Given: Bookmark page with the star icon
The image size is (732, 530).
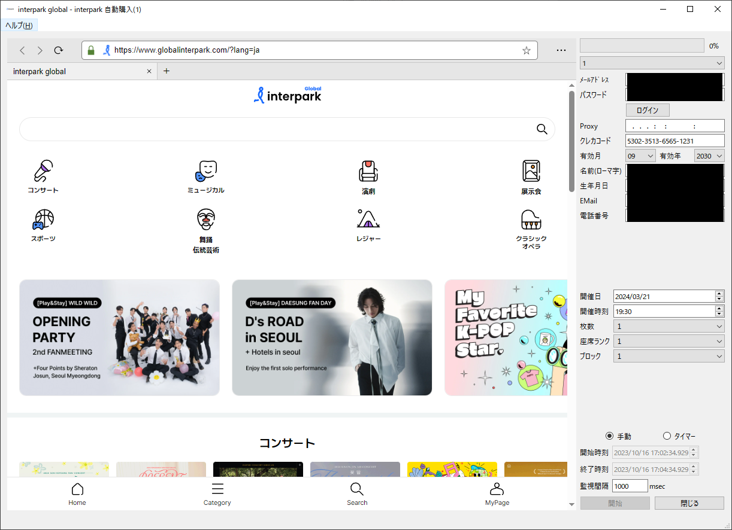Looking at the screenshot, I should 527,50.
